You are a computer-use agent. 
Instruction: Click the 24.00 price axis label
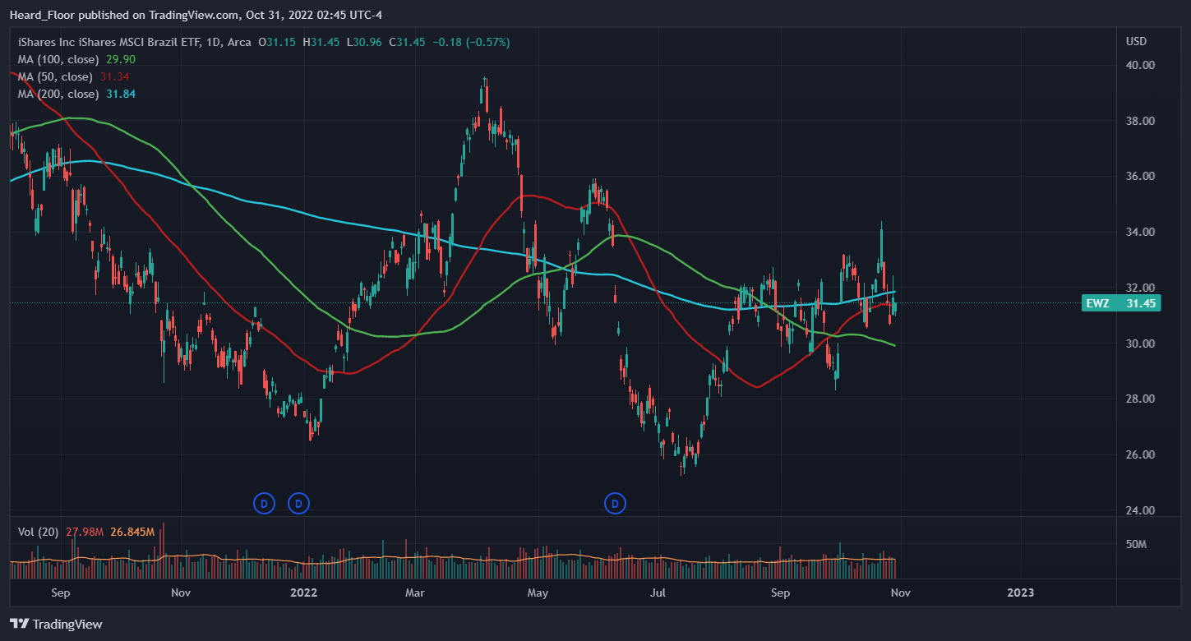[x=1140, y=510]
